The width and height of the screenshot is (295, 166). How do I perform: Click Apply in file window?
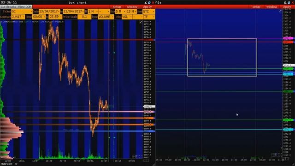tap(287, 7)
